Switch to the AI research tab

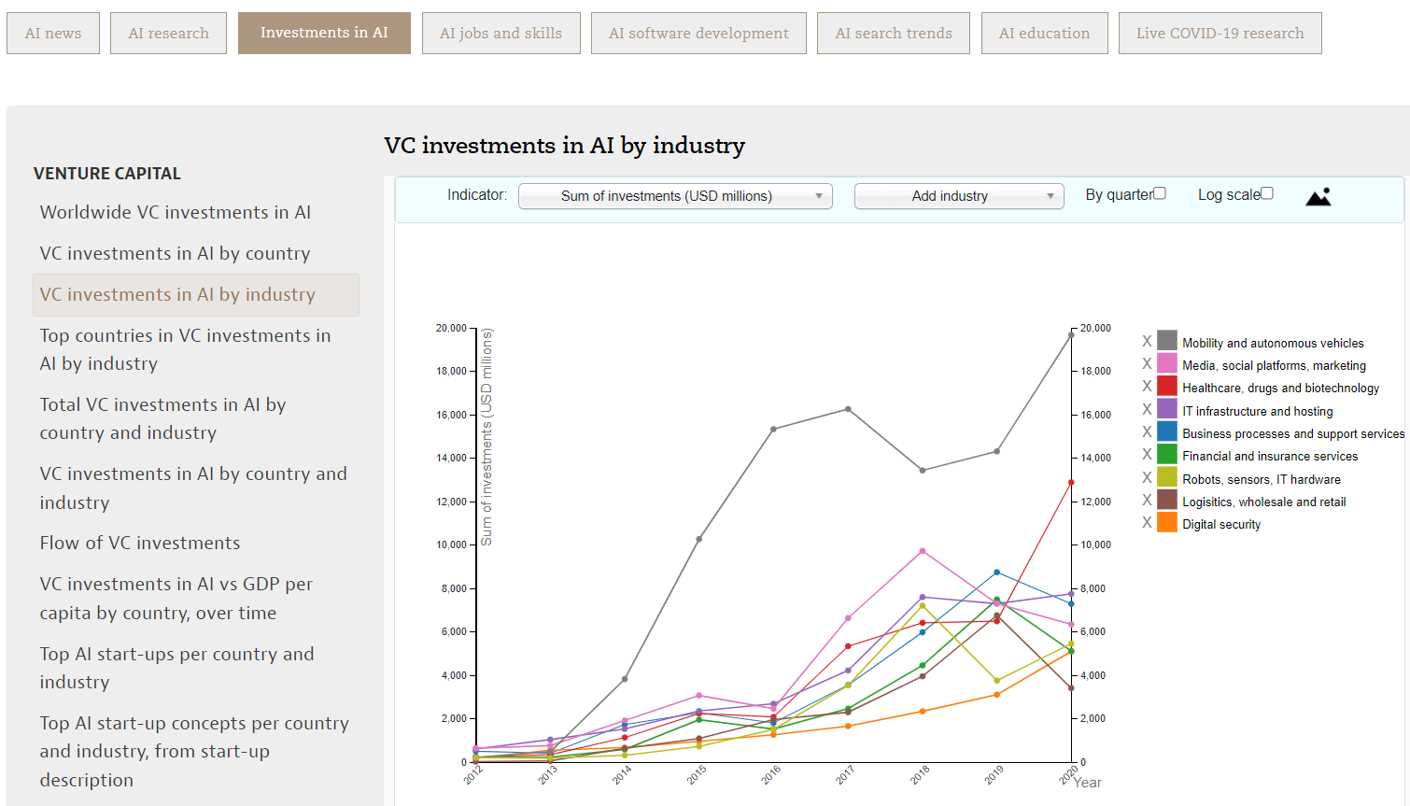tap(168, 34)
